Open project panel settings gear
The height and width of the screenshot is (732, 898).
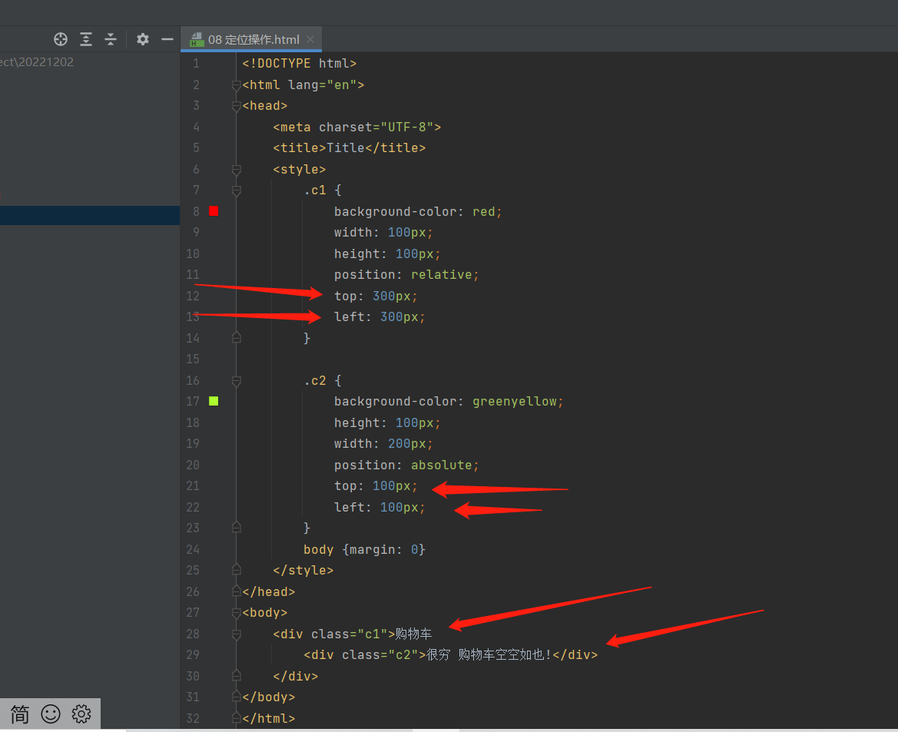coord(143,39)
